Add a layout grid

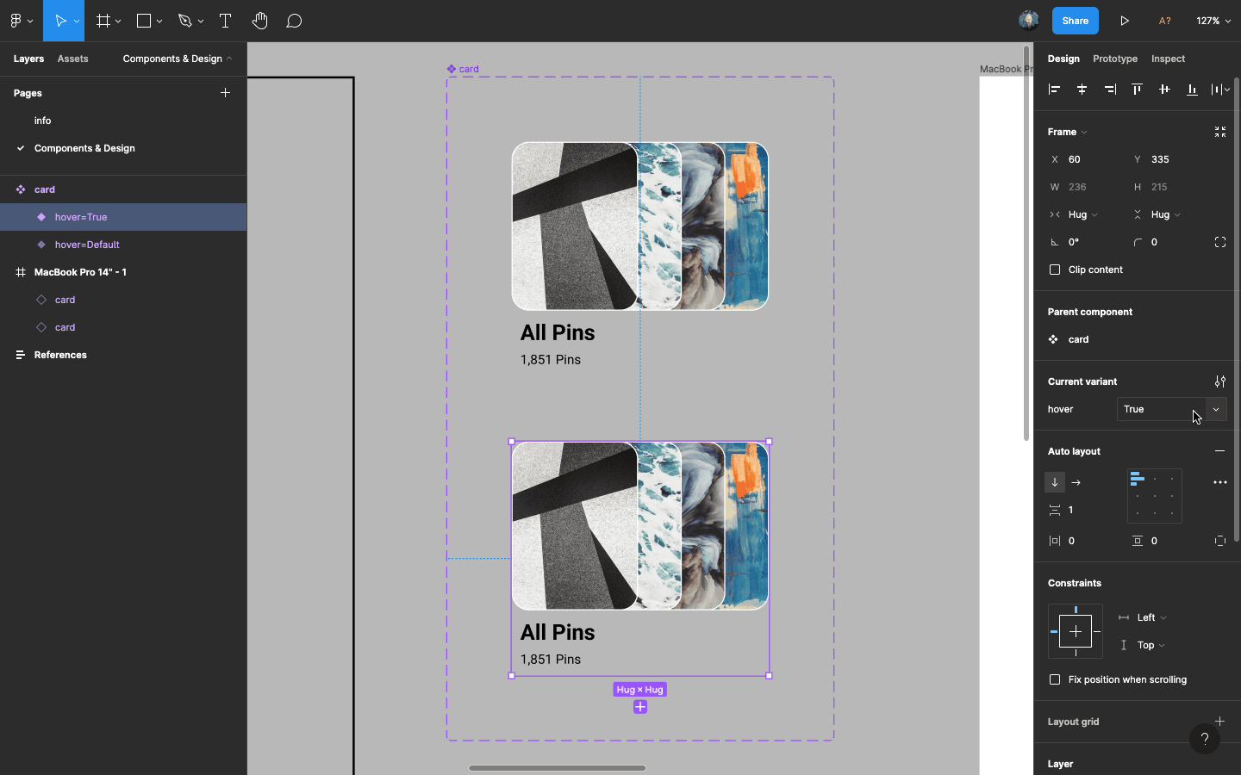tap(1219, 722)
